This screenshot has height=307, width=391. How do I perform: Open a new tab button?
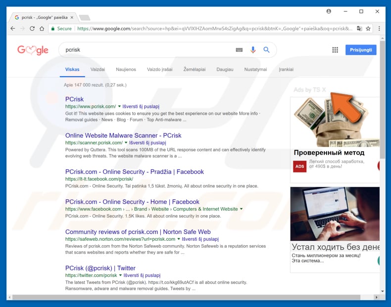(85, 18)
